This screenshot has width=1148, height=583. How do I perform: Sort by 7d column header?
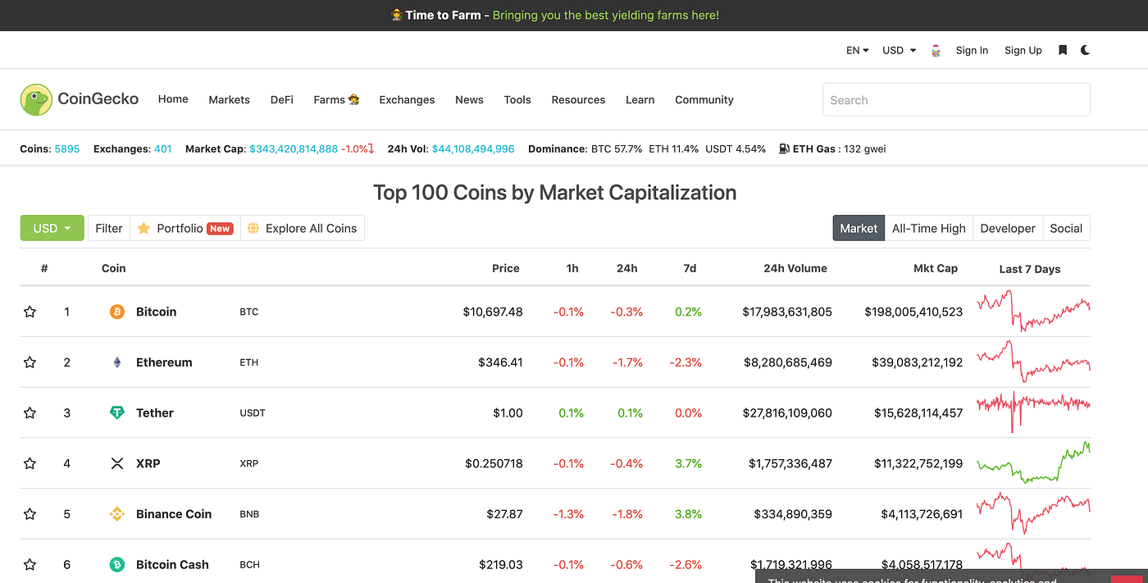click(690, 268)
